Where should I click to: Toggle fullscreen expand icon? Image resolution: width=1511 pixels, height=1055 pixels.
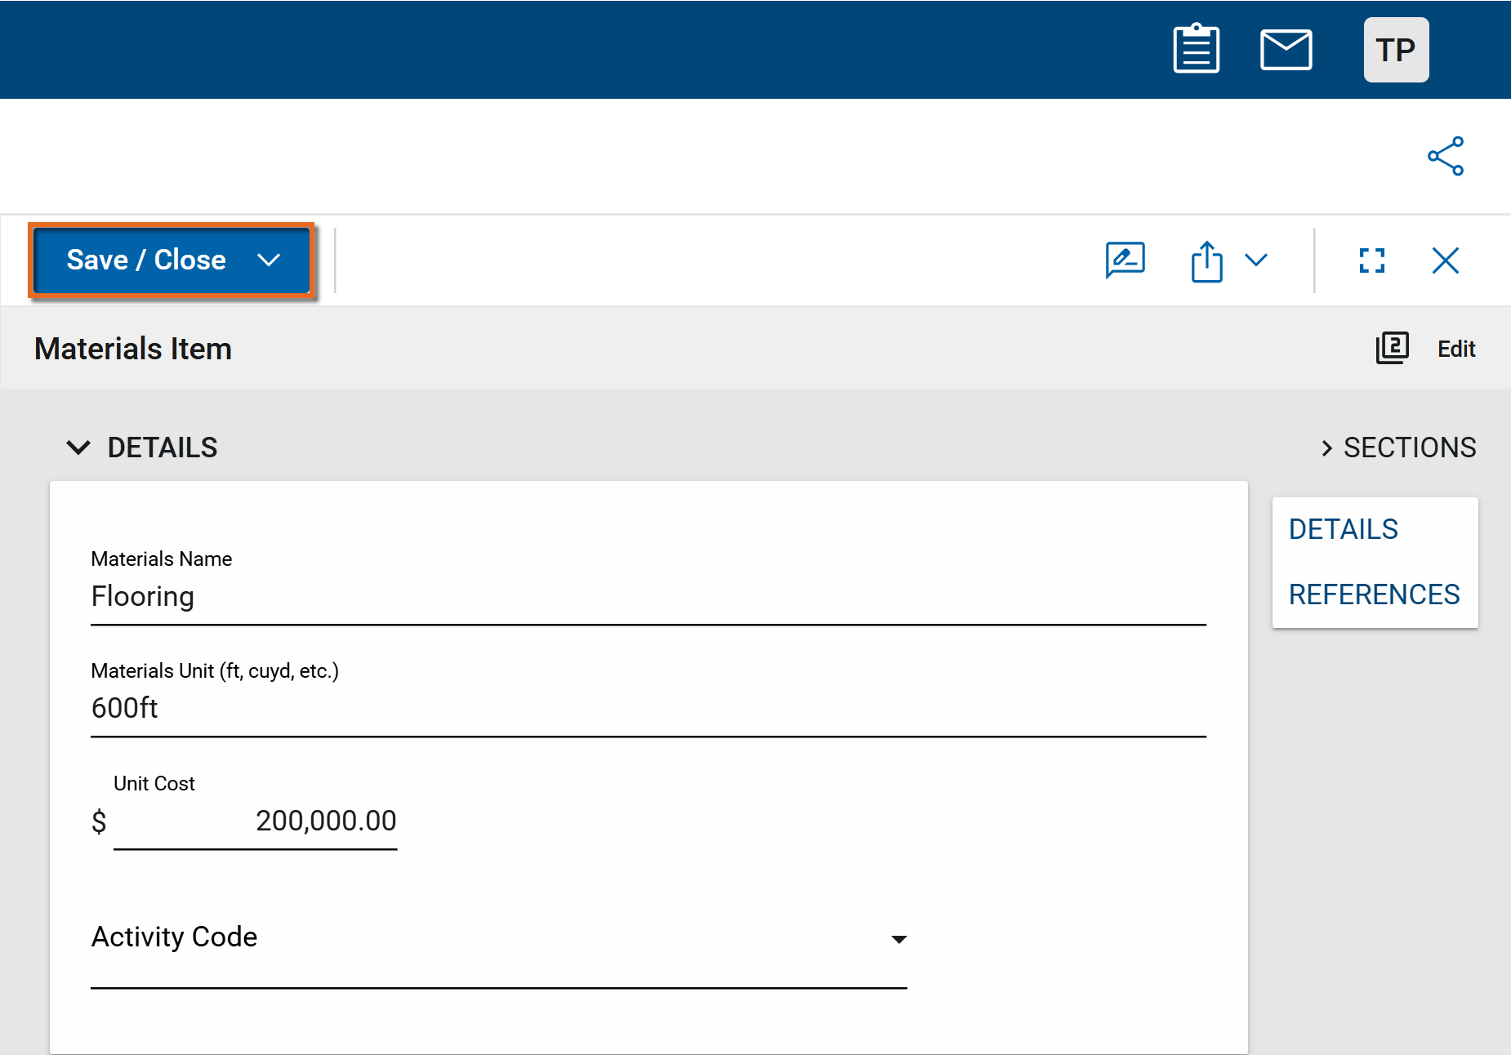click(1371, 260)
